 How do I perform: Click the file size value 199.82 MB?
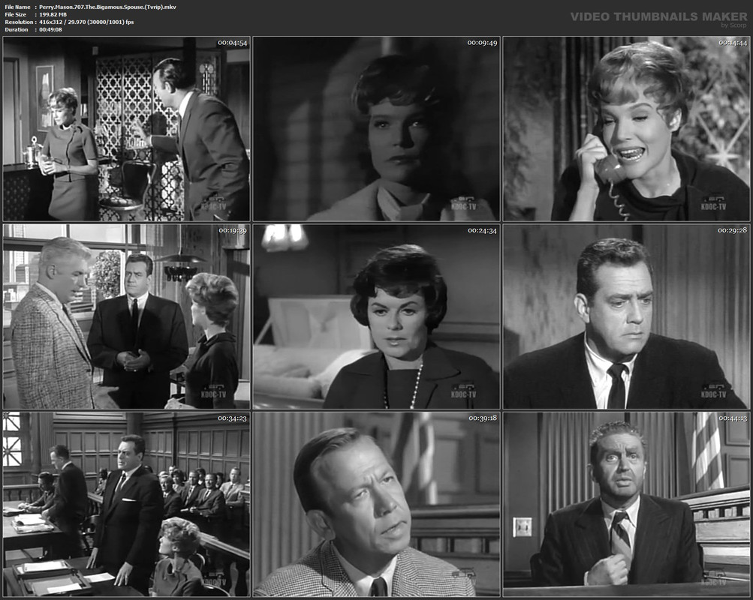53,15
